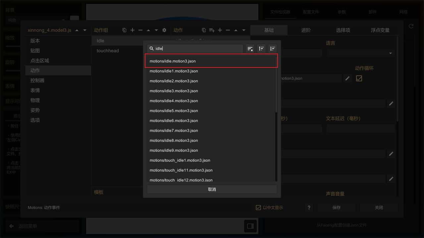Click the 保存 button
The width and height of the screenshot is (424, 238).
tap(336, 208)
